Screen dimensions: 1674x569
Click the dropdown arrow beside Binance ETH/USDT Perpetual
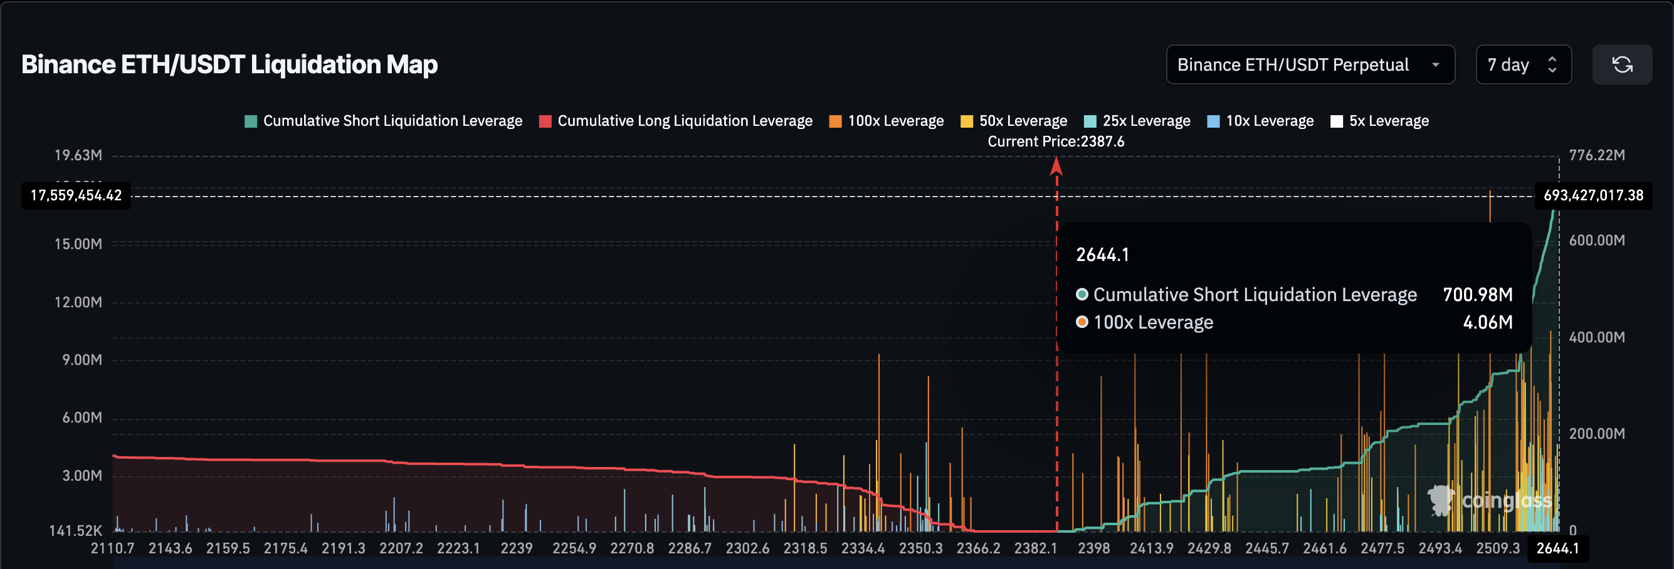click(x=1436, y=65)
